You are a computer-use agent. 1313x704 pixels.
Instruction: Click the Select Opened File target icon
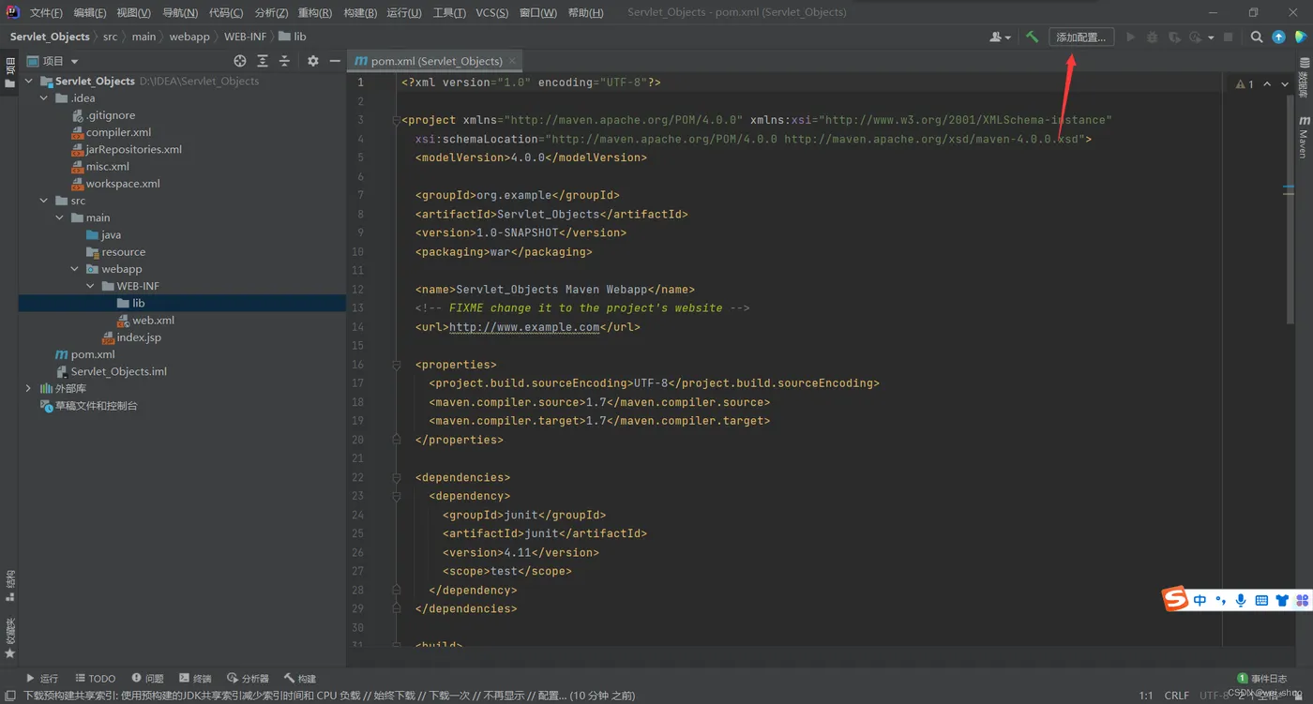(240, 61)
